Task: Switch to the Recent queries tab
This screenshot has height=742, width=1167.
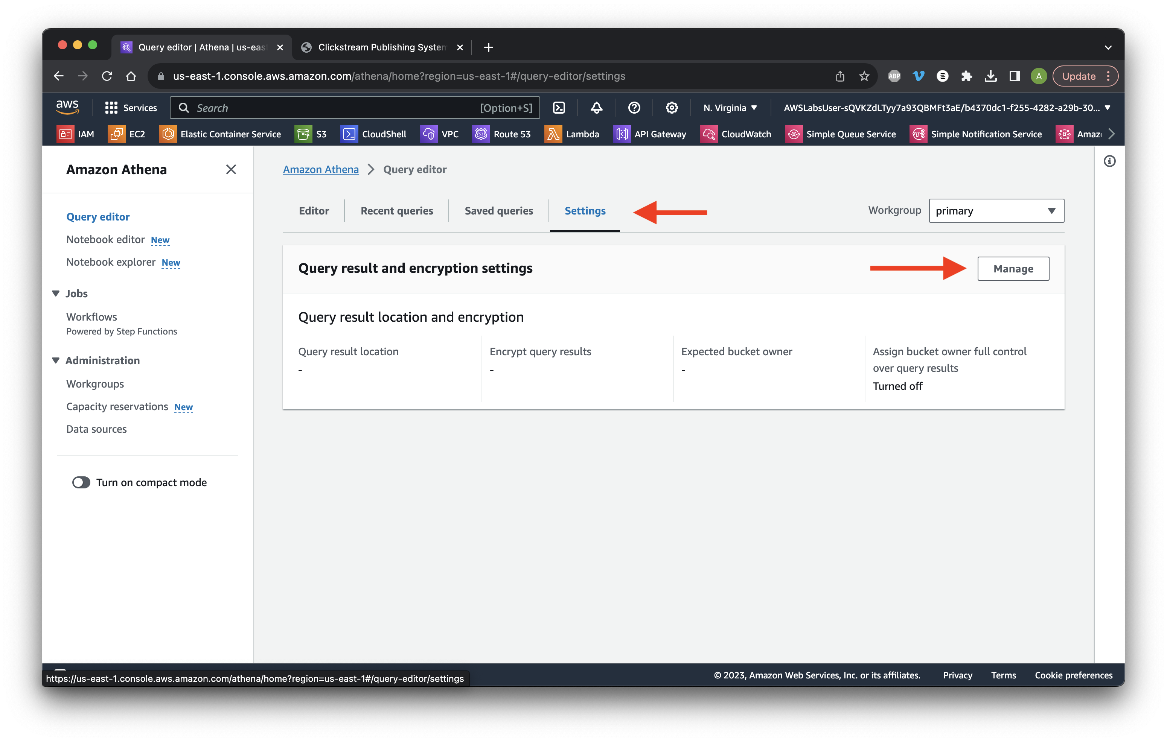Action: point(396,211)
